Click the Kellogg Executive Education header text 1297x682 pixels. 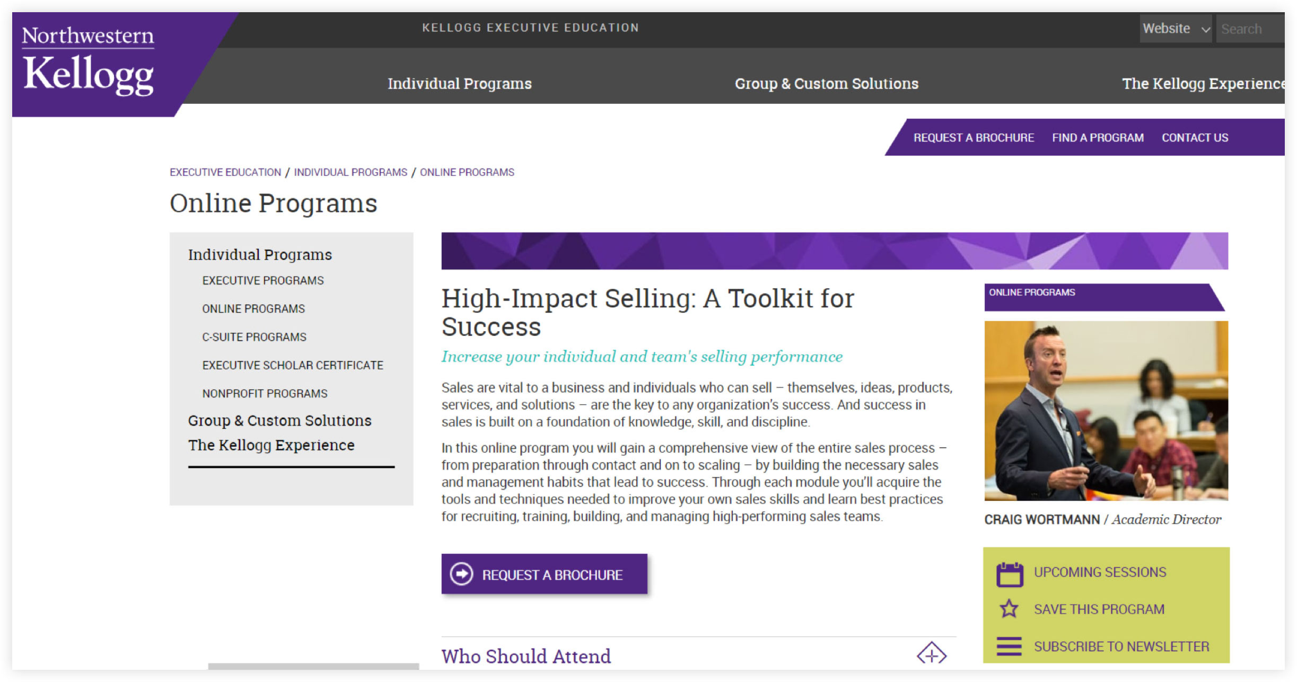click(530, 28)
